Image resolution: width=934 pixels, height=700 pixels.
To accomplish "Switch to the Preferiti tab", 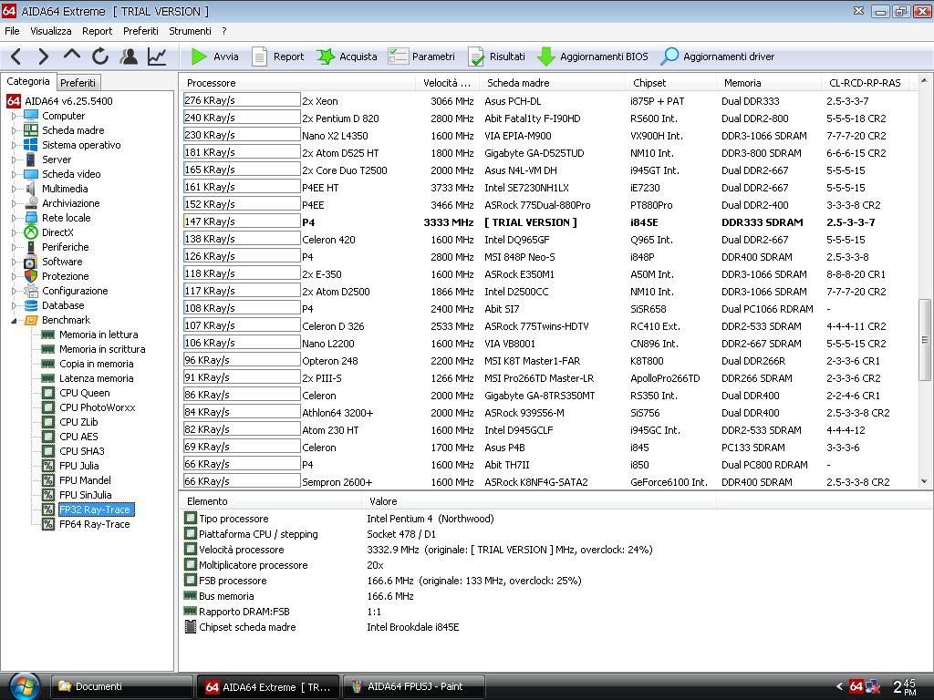I will click(78, 83).
